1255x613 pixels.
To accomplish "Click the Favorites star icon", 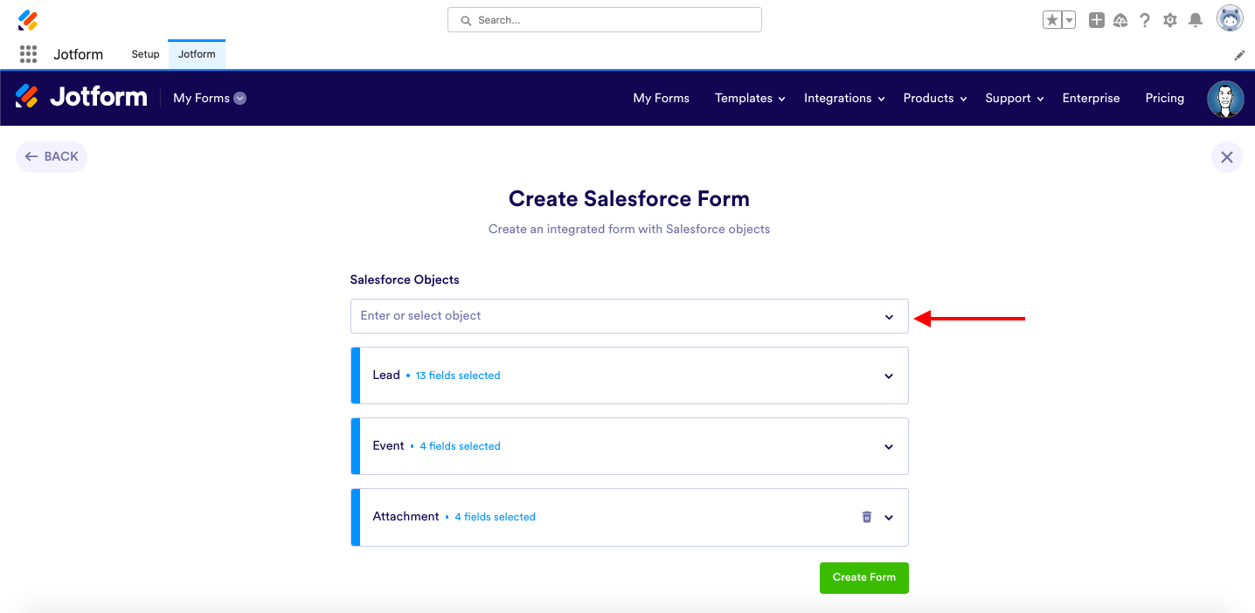I will (1051, 20).
